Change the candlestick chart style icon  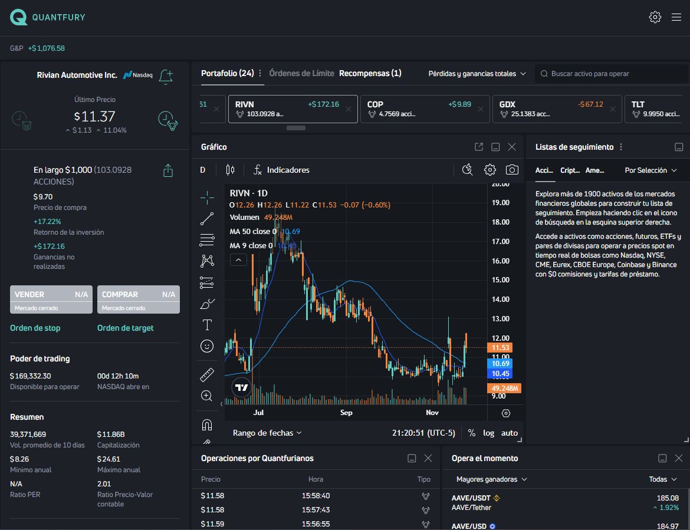(230, 170)
